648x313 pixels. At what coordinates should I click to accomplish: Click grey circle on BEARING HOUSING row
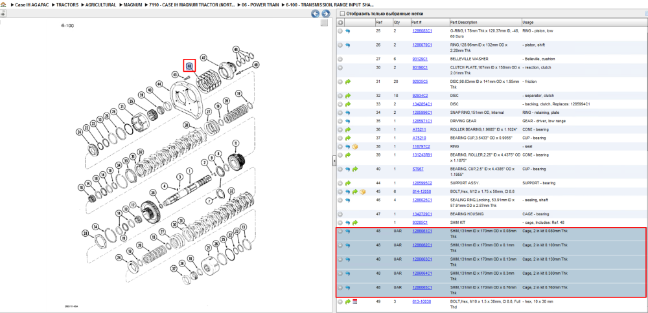(x=341, y=215)
